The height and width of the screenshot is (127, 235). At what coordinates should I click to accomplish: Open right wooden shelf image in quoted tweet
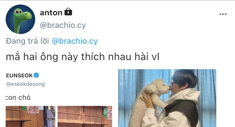(85, 117)
